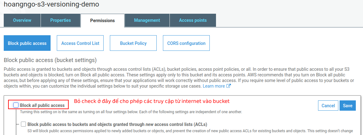
Task: Click the Block public access (bucket settings) heading
Action: 50,60
